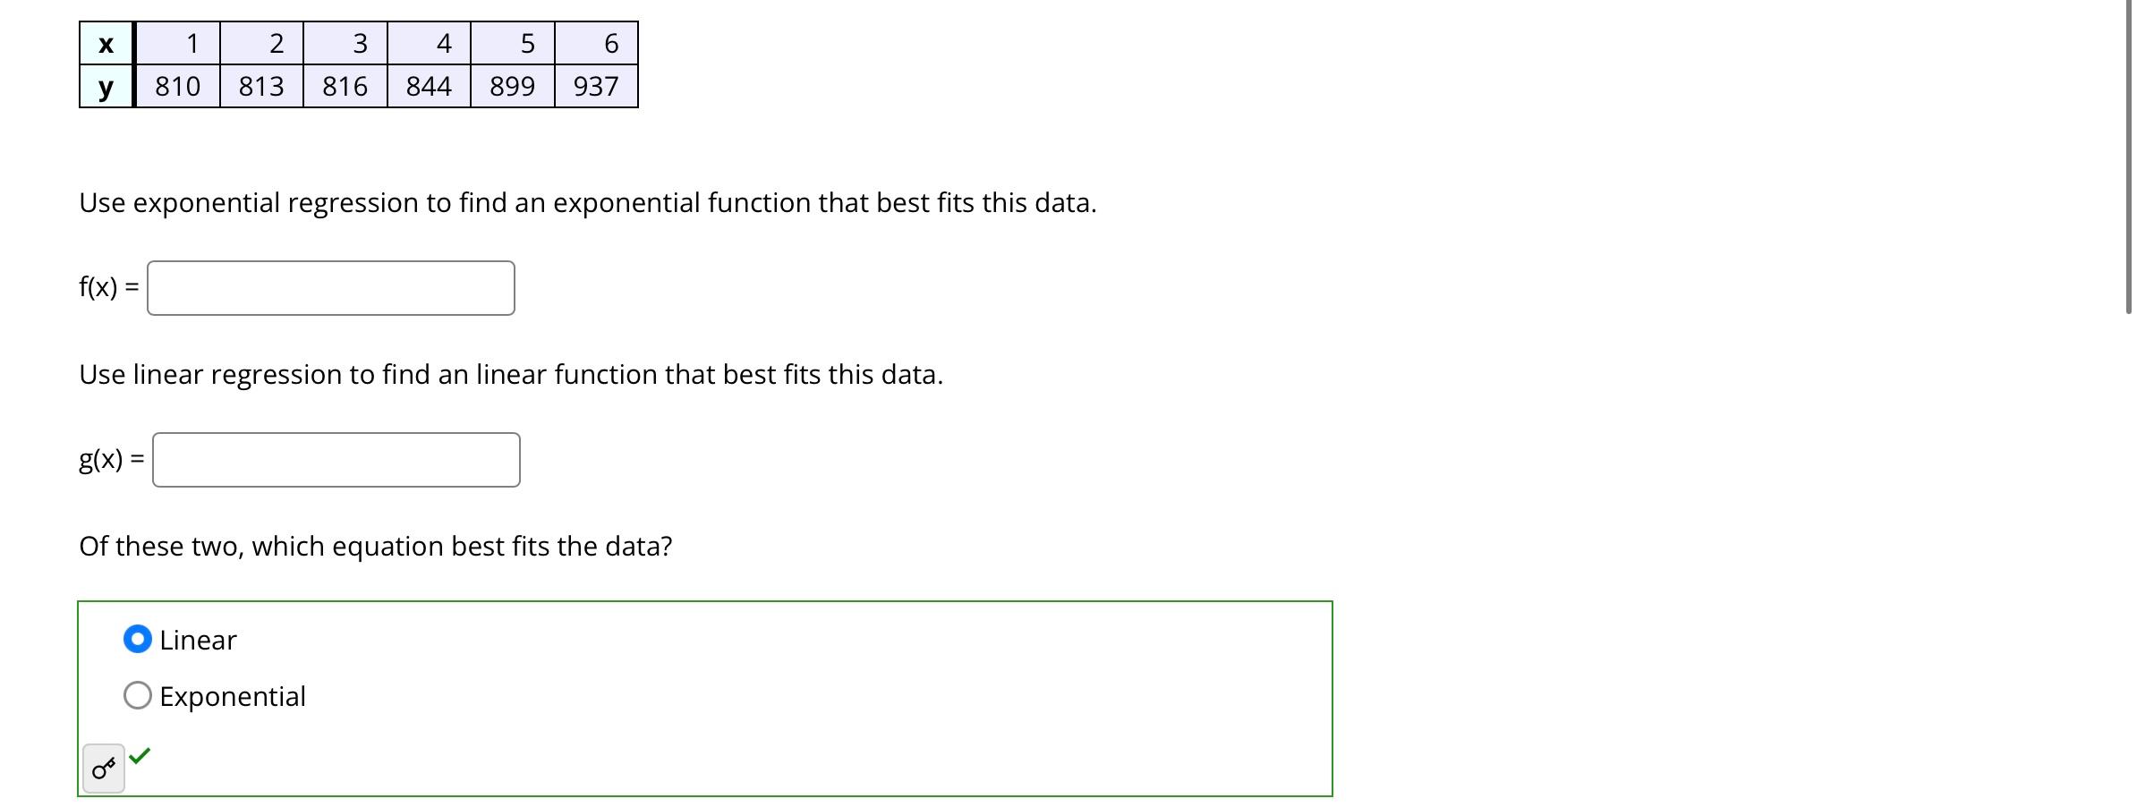Click inside the f(x) input field
This screenshot has width=2137, height=807.
(x=331, y=287)
